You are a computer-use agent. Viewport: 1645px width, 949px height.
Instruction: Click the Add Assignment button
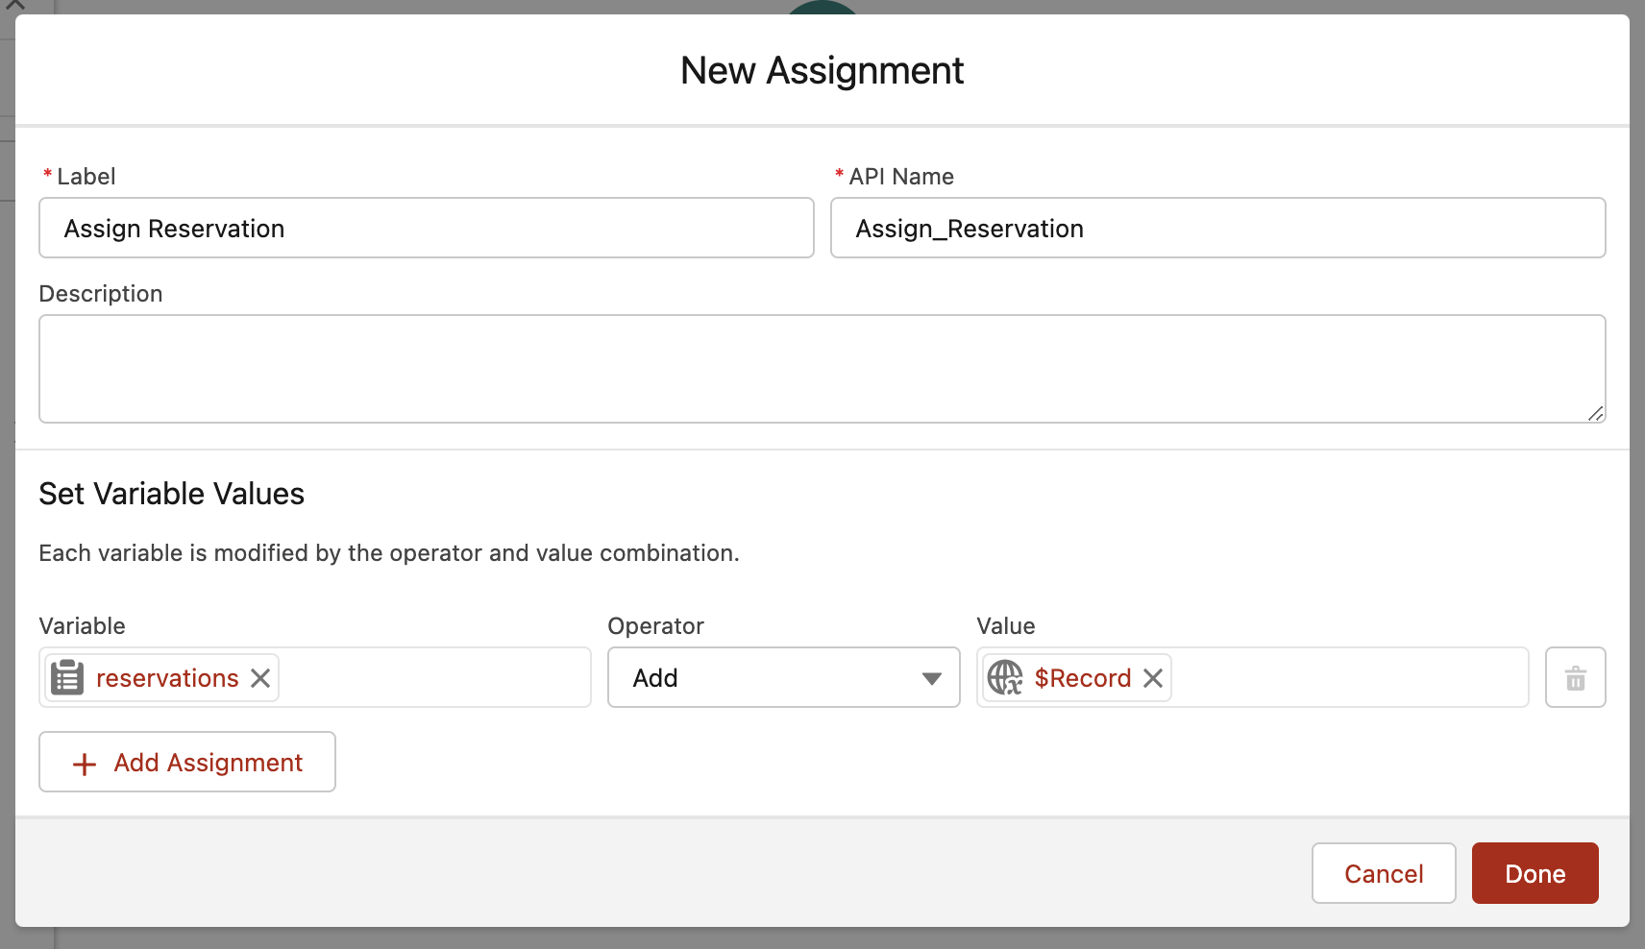[x=187, y=763]
